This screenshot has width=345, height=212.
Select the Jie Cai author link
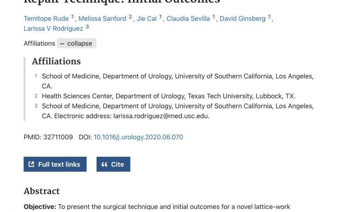click(147, 18)
